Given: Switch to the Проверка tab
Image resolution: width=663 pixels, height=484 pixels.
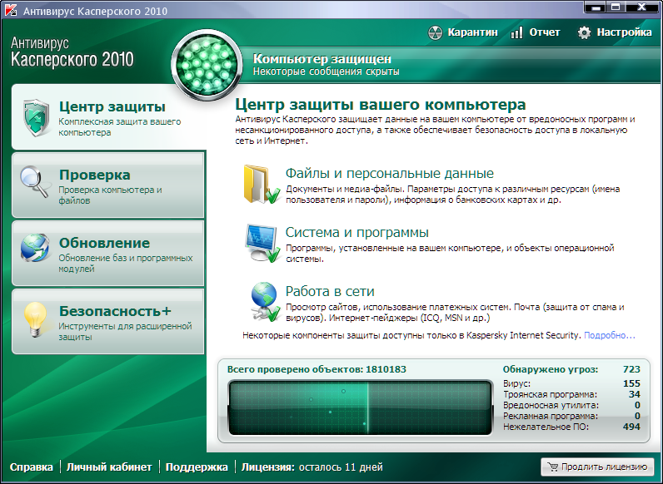Looking at the screenshot, I should coord(108,185).
